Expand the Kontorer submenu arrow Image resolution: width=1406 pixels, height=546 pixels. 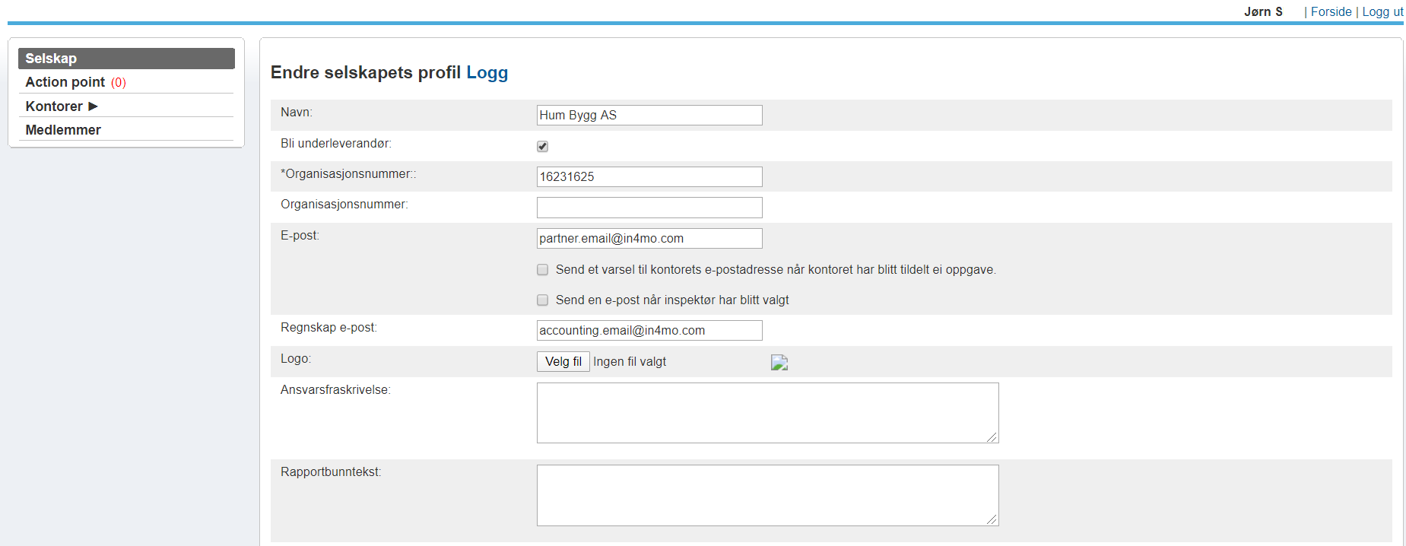(x=93, y=106)
